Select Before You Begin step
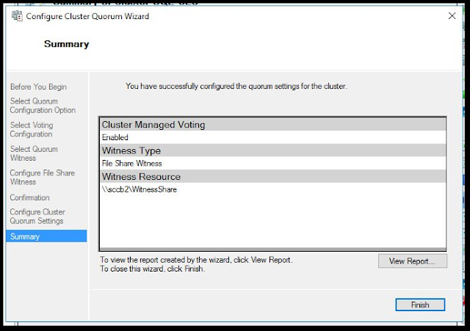The height and width of the screenshot is (331, 470). pyautogui.click(x=38, y=87)
